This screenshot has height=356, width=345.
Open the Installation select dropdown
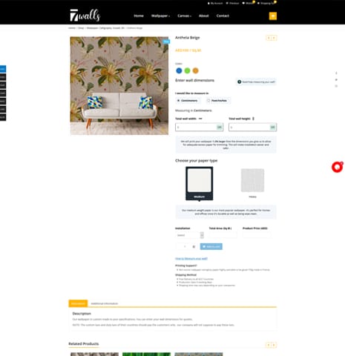click(x=189, y=235)
